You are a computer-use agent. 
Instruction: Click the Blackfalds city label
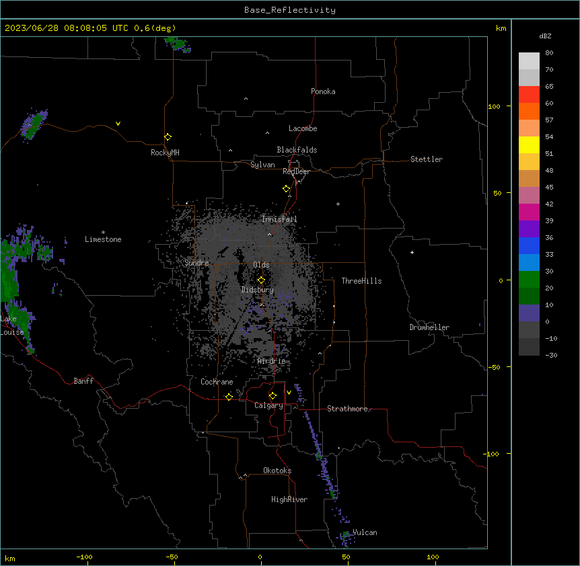click(297, 150)
